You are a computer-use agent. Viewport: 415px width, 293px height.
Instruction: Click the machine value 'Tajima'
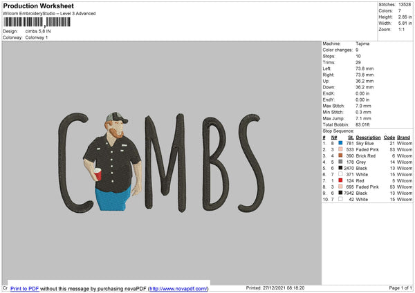click(x=362, y=44)
